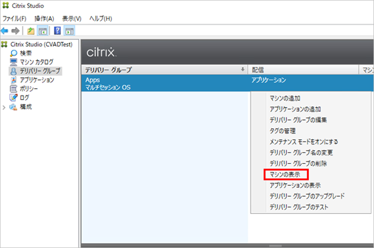Screen dimensions: 374x248
Task: Open the ログ node
Action: coord(24,98)
